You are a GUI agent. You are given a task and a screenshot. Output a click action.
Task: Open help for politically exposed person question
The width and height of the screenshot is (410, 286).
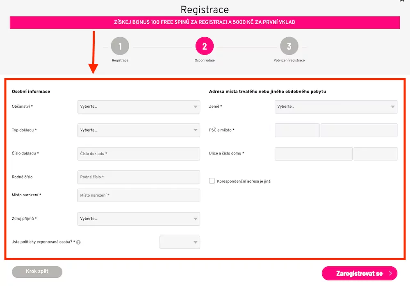pos(78,242)
